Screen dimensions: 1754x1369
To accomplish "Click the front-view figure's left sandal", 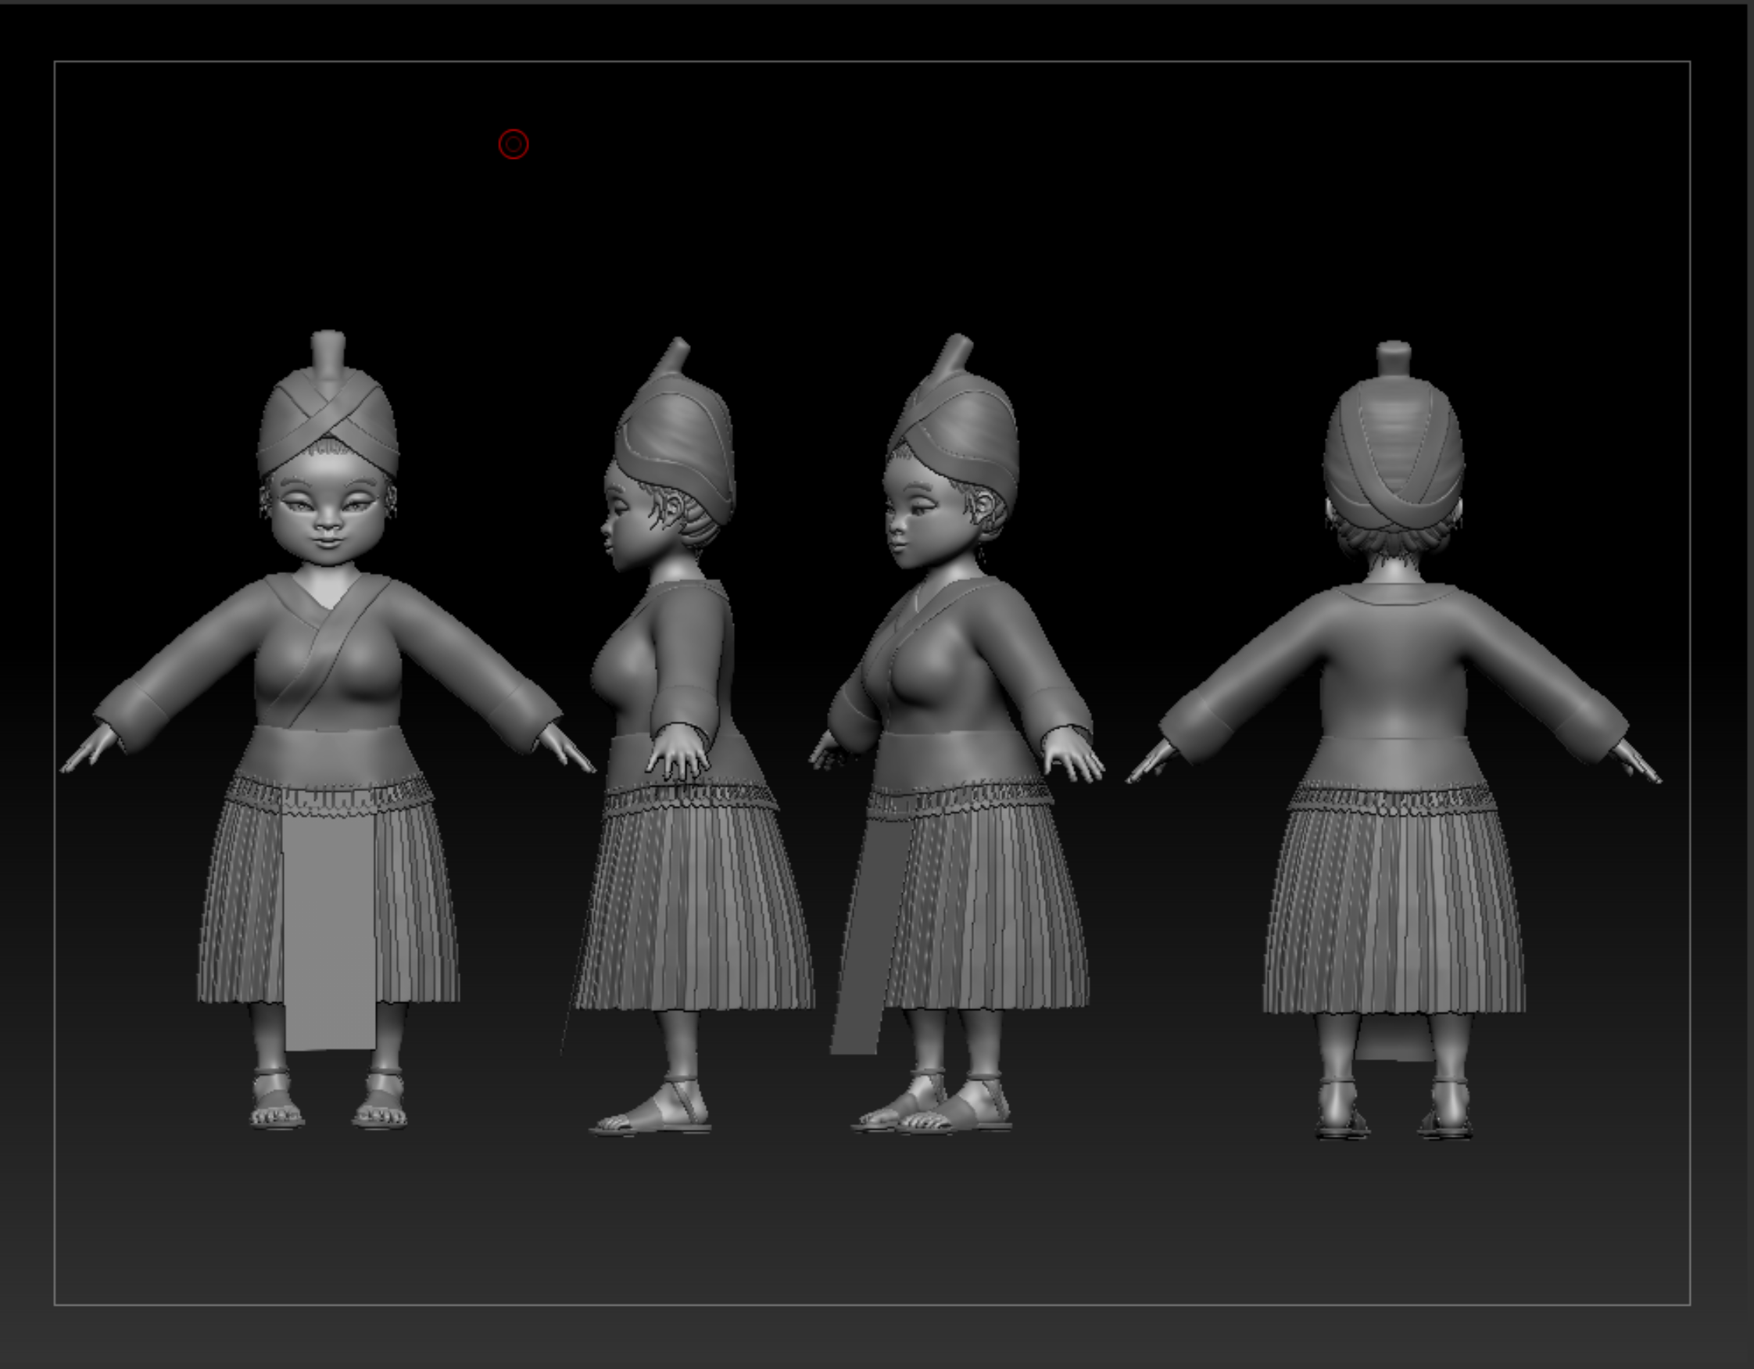I will [x=275, y=1101].
